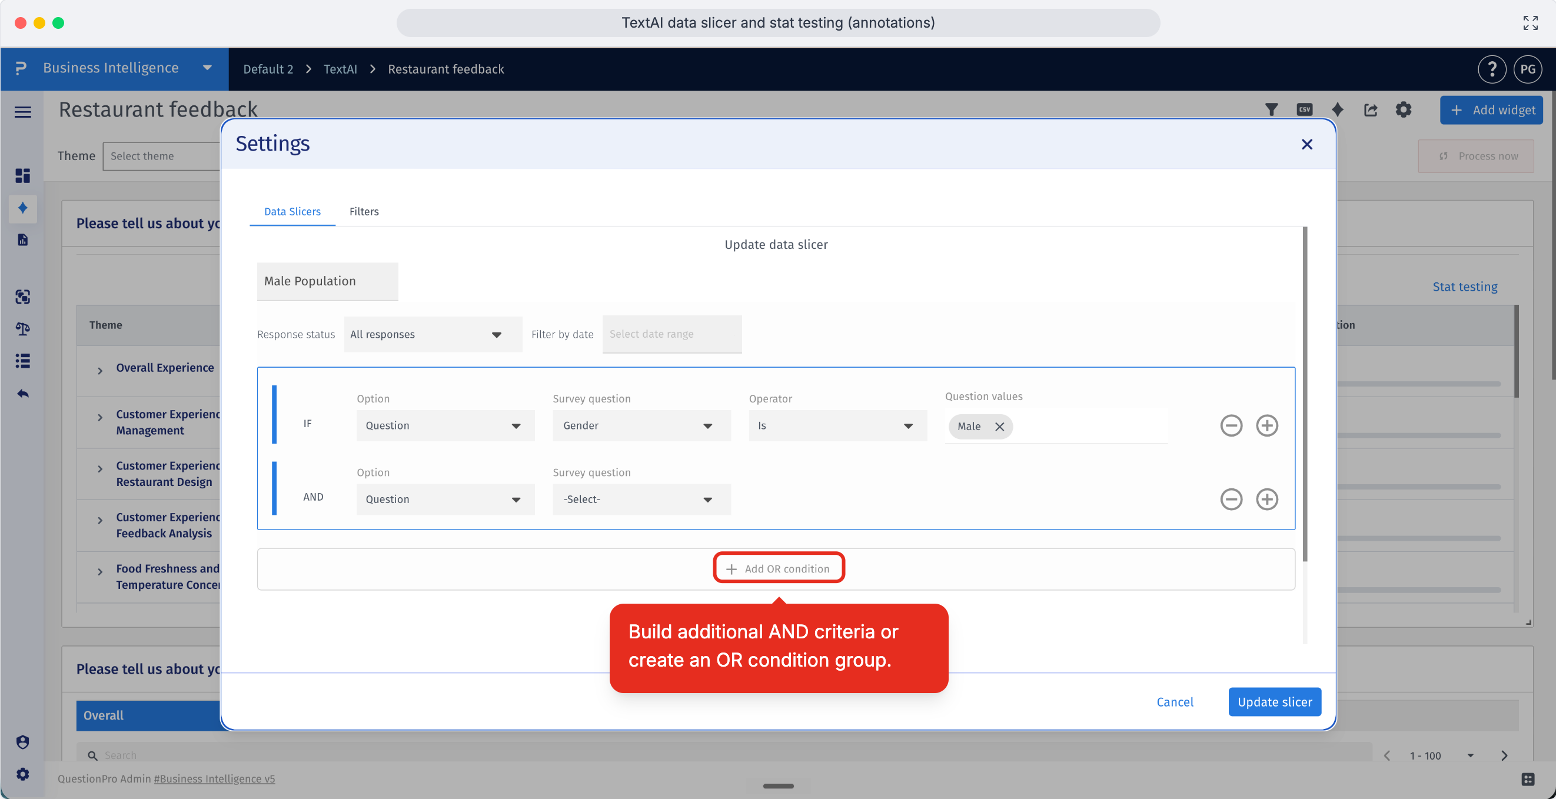
Task: Open the hamburger navigation menu
Action: (x=22, y=112)
